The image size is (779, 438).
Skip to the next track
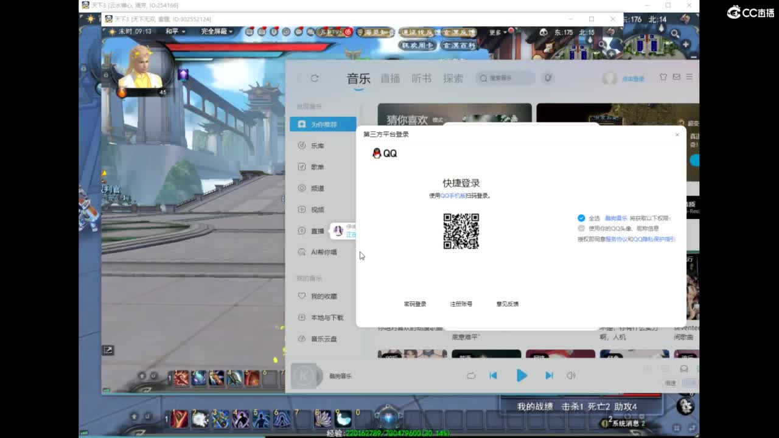[x=549, y=375]
